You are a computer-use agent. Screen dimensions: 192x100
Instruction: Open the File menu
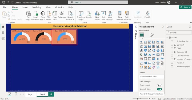[x=5, y=7]
